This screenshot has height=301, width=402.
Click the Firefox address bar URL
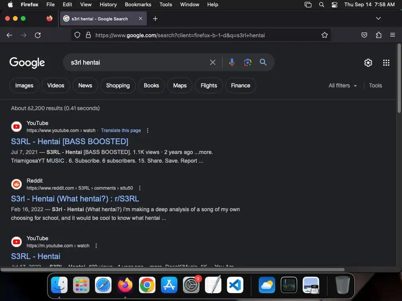(x=180, y=35)
